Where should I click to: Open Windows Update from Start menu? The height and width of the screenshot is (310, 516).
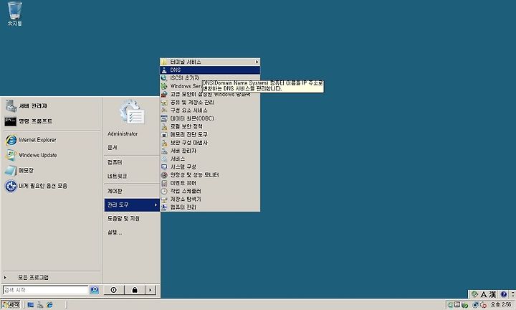click(52, 155)
